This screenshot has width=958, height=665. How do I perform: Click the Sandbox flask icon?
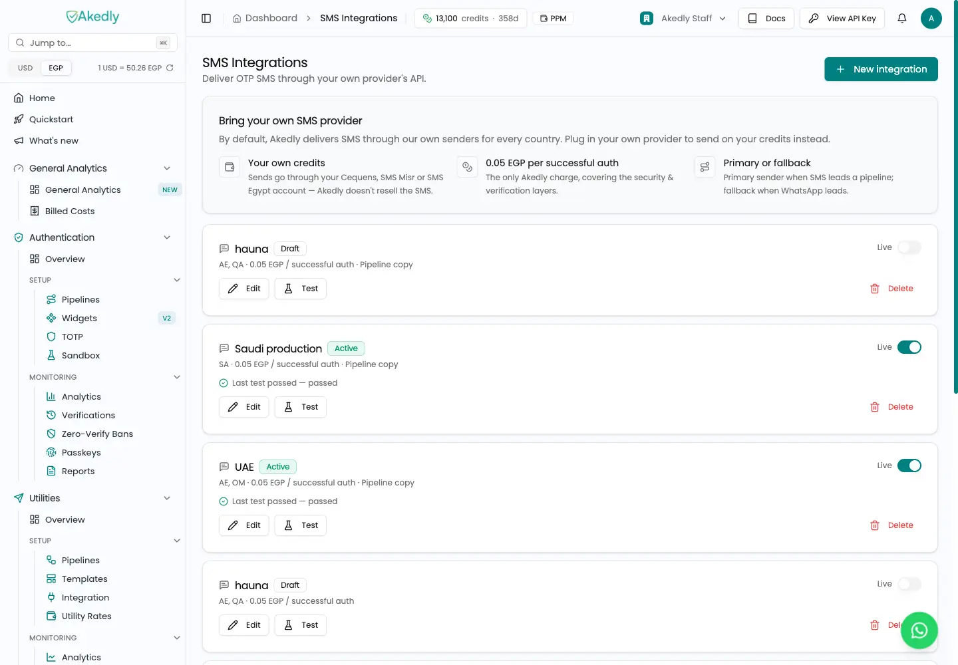[51, 355]
